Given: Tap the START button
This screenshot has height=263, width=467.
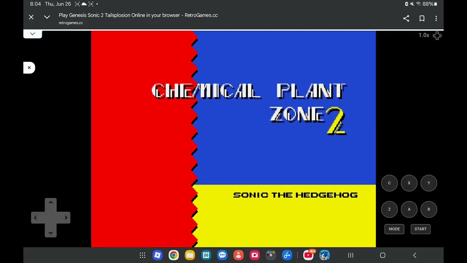Looking at the screenshot, I should [x=421, y=229].
